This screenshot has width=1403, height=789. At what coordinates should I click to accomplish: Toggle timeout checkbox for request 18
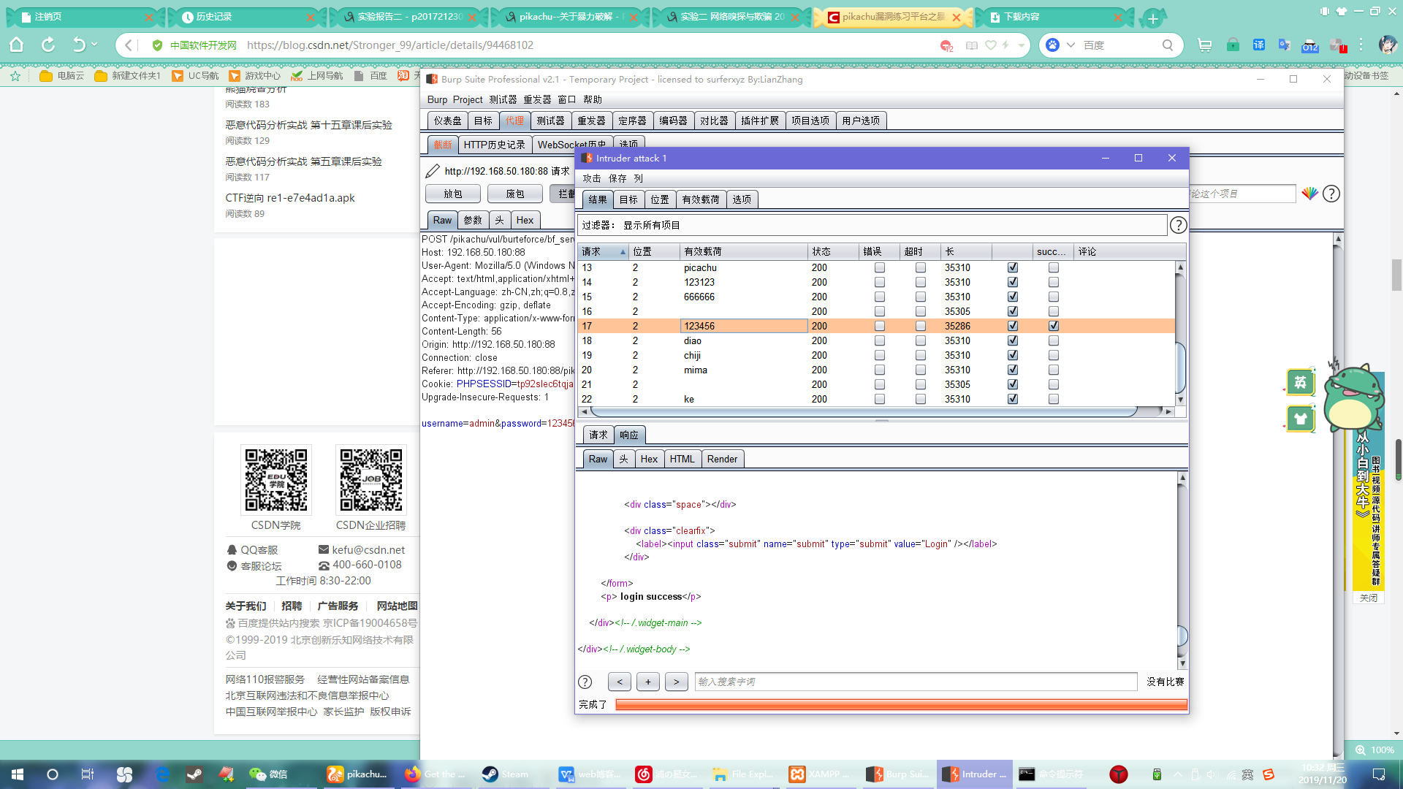click(920, 340)
